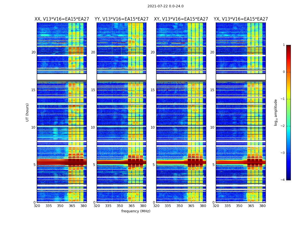
Task: Click the 320 tick label under the YX panel
Action: point(216,206)
